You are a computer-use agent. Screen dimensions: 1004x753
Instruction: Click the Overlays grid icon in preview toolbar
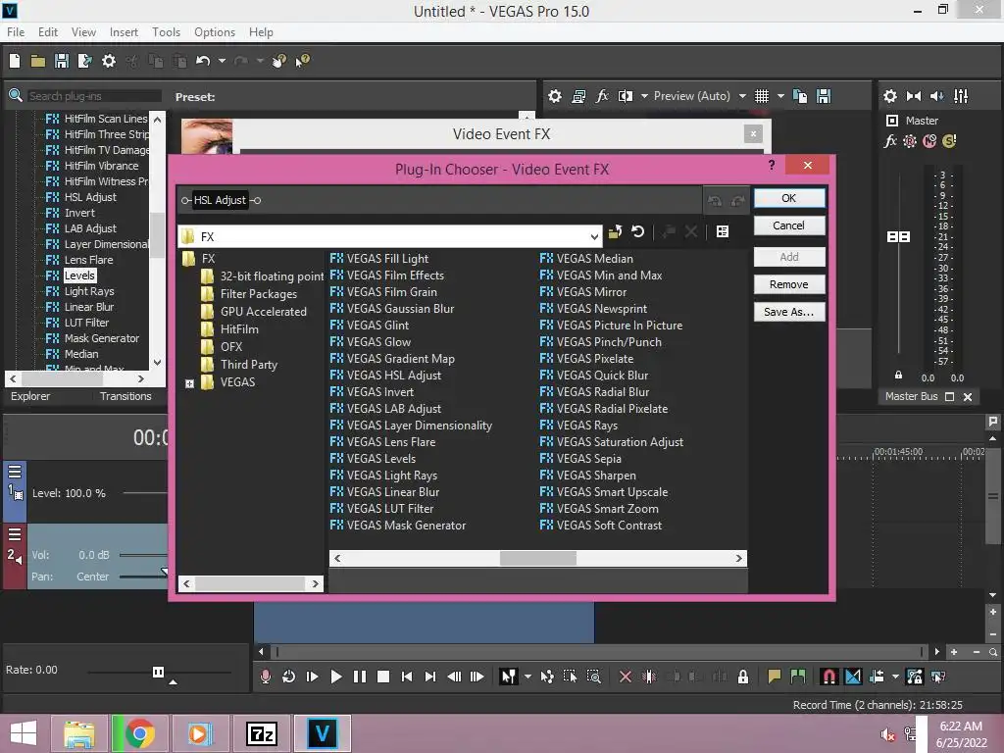click(761, 96)
